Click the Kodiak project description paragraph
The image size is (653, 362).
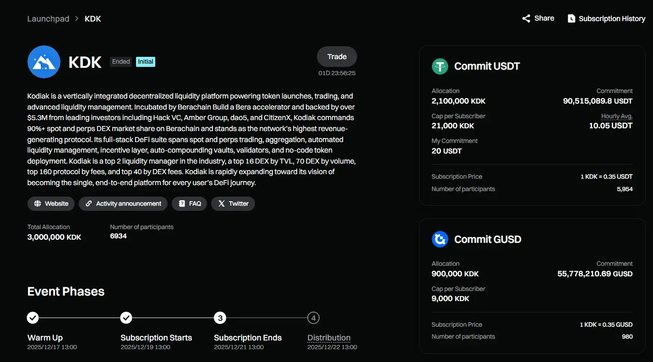point(191,139)
